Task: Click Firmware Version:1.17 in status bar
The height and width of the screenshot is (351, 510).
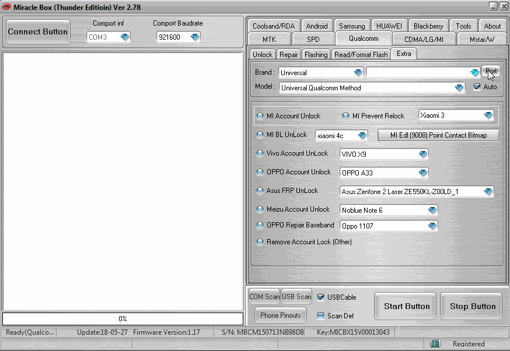Action: click(166, 332)
